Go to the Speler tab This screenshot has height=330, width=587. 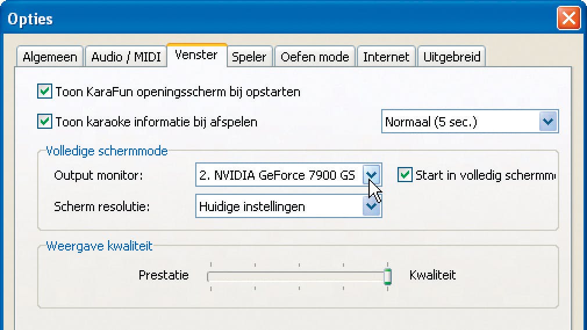pos(249,57)
